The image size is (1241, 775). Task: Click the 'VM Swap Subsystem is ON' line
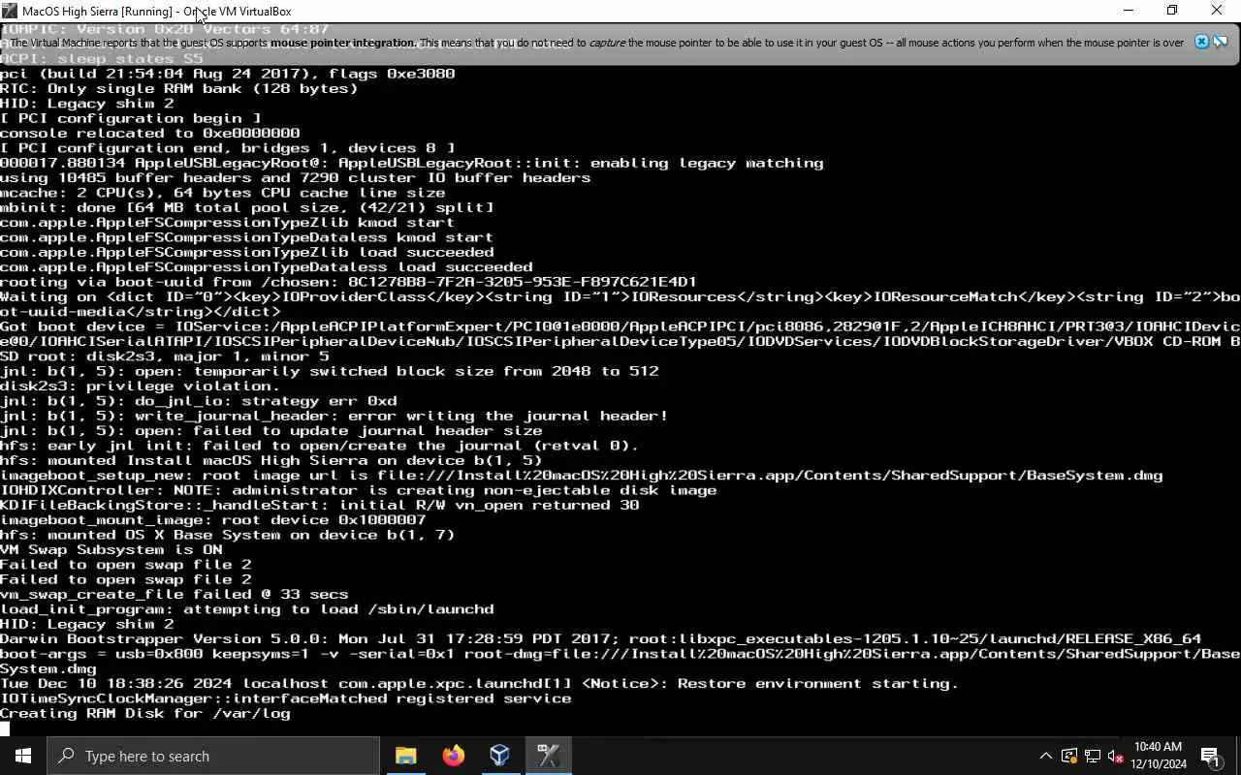pos(111,549)
